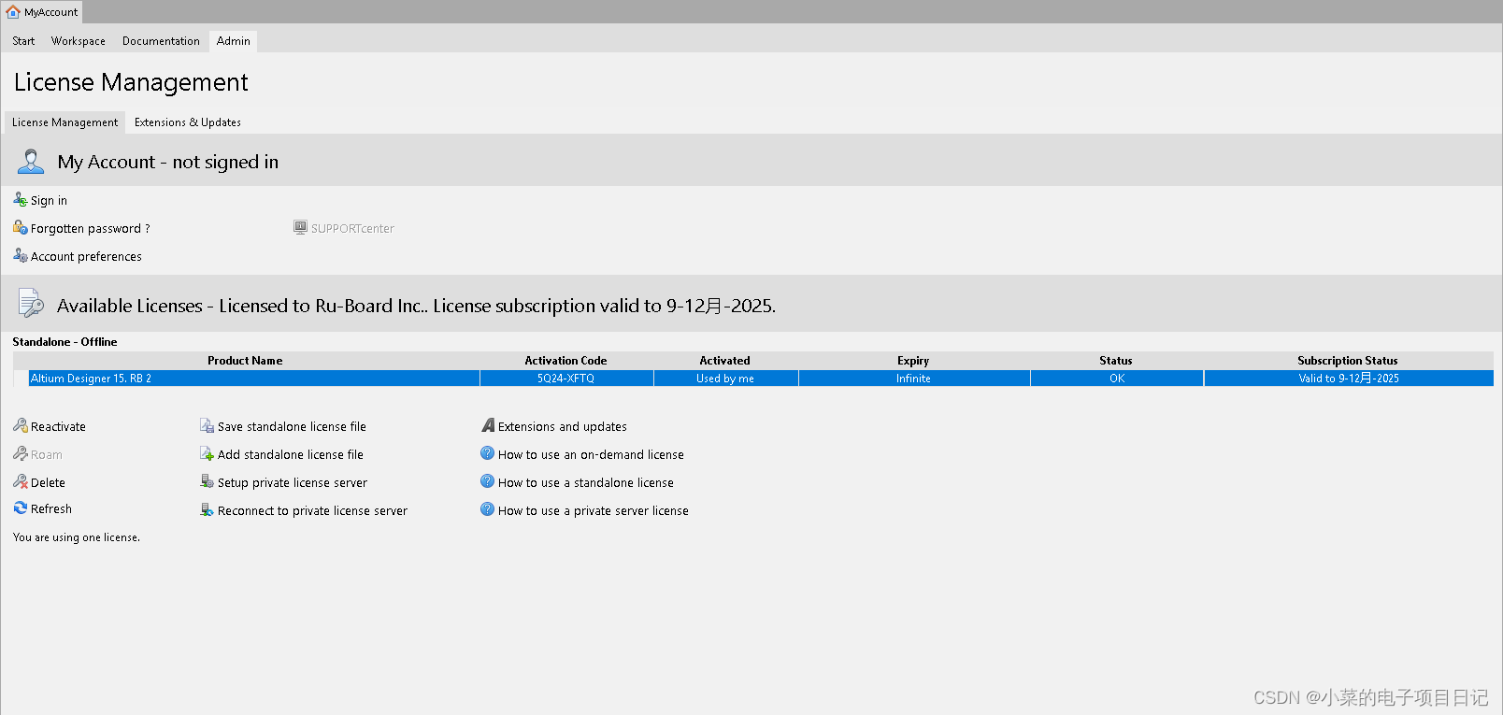The width and height of the screenshot is (1503, 715).
Task: Click the Refresh arrows icon
Action: (x=20, y=508)
